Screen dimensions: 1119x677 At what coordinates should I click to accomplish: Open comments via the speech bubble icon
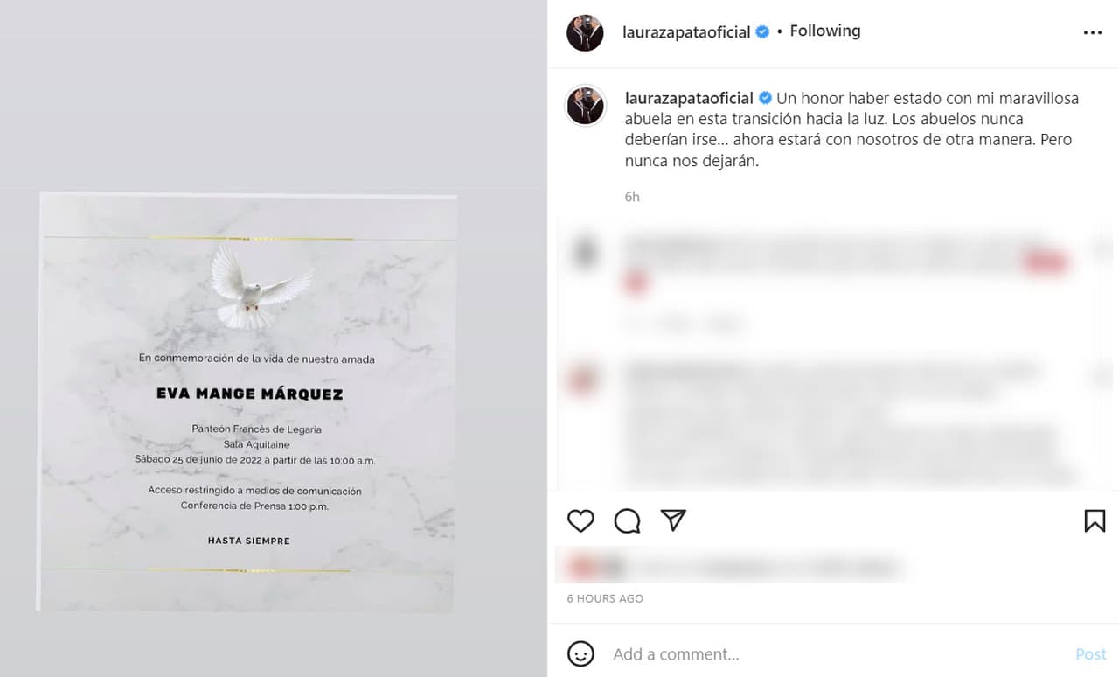coord(626,520)
